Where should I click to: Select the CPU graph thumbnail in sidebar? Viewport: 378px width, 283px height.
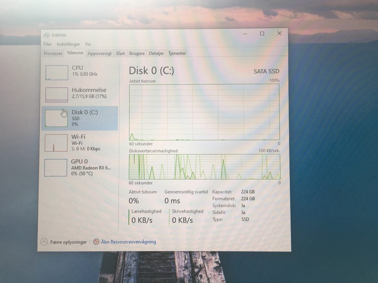[57, 73]
